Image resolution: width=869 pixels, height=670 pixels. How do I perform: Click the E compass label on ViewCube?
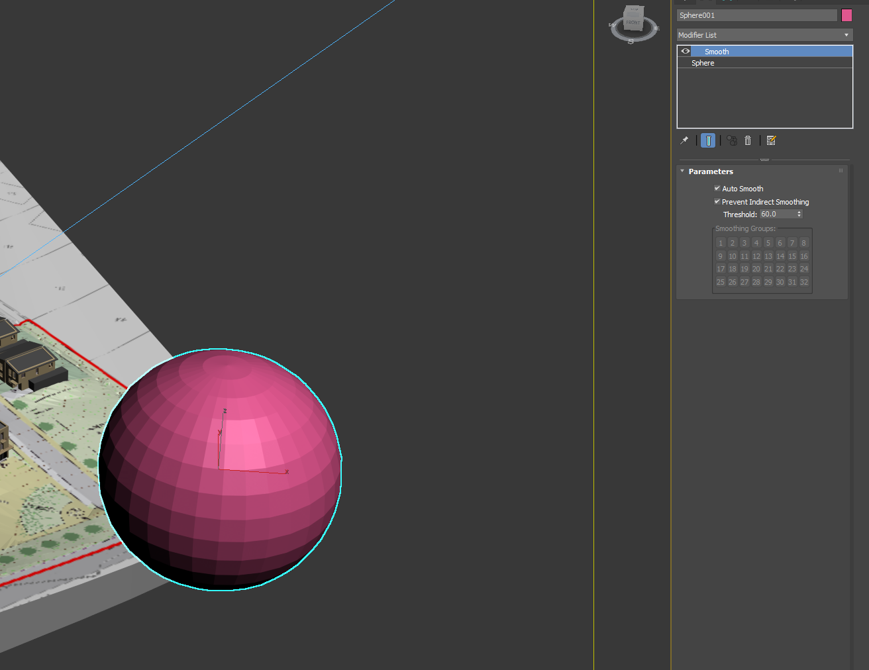click(x=657, y=28)
